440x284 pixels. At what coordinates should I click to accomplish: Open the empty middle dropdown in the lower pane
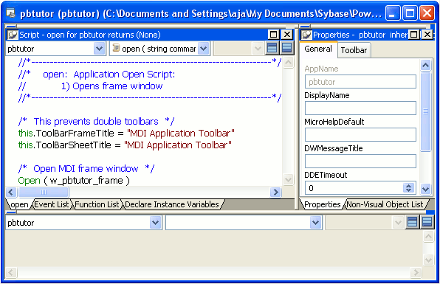point(315,223)
